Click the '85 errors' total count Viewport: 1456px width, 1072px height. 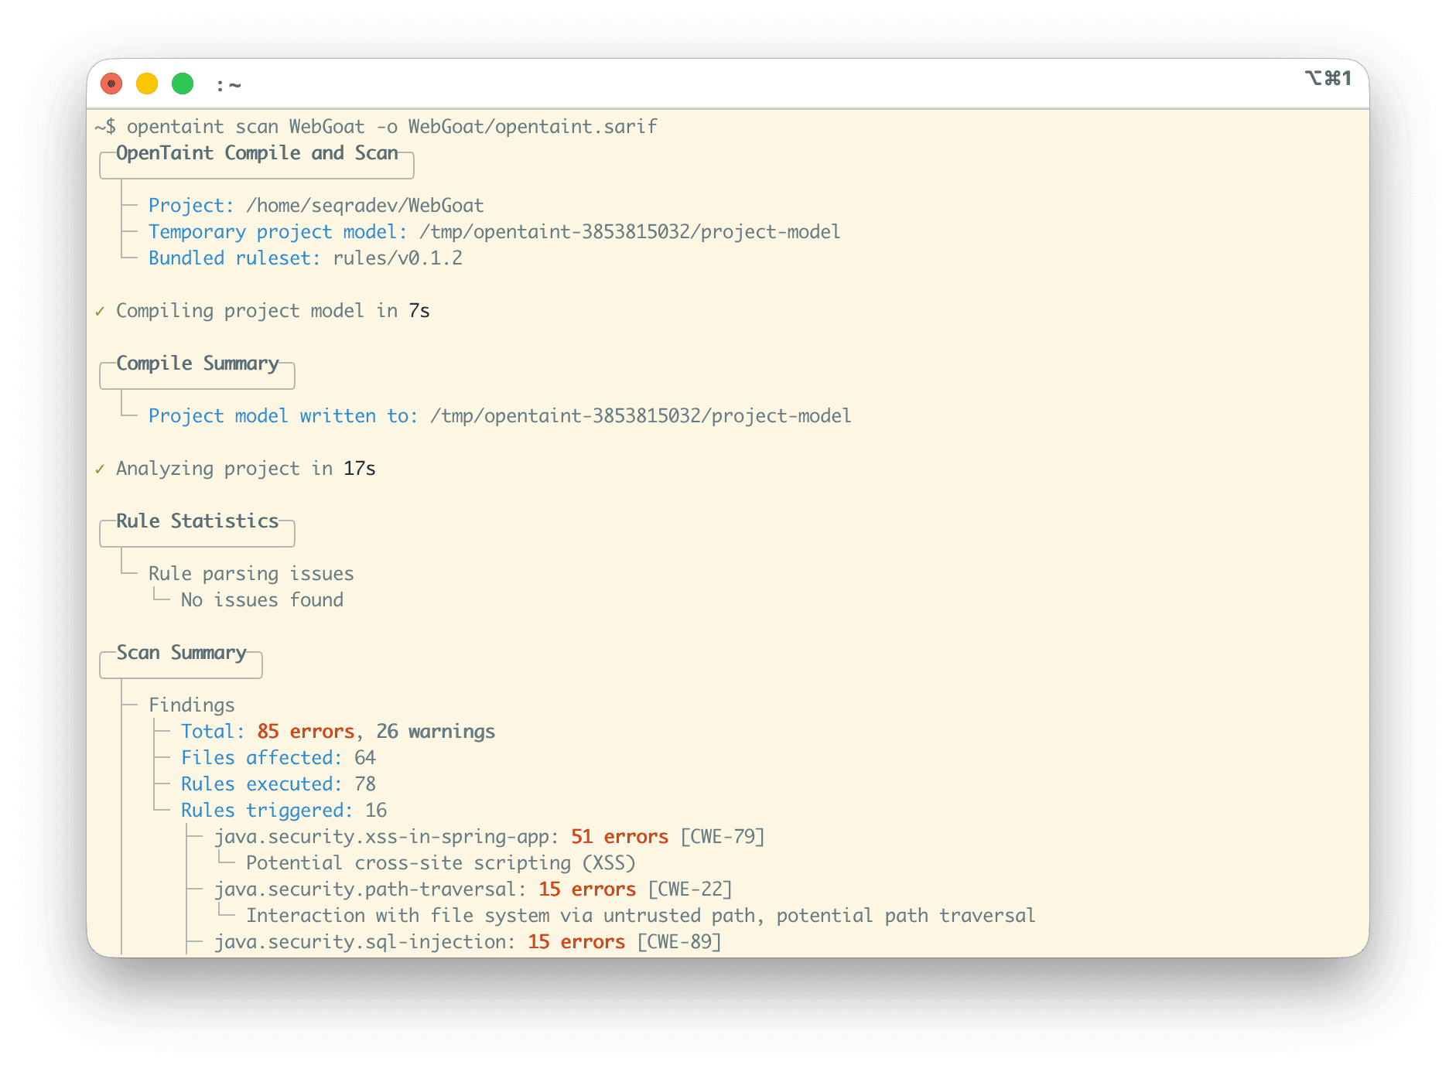(306, 732)
